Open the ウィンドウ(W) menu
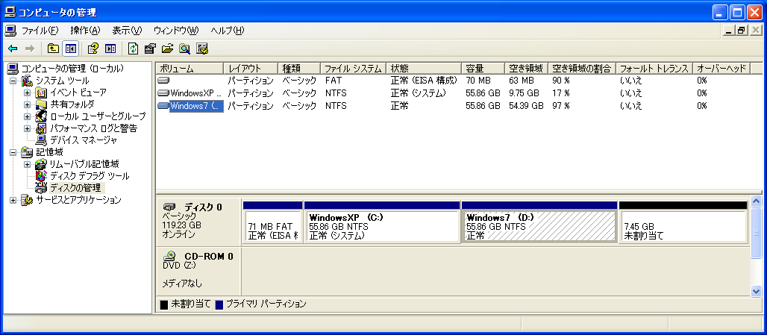767x335 pixels. (176, 31)
